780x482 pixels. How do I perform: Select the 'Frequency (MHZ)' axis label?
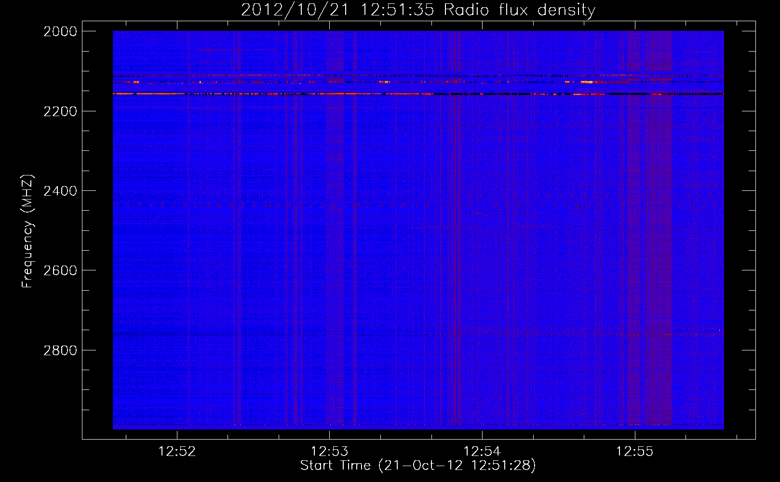(28, 231)
